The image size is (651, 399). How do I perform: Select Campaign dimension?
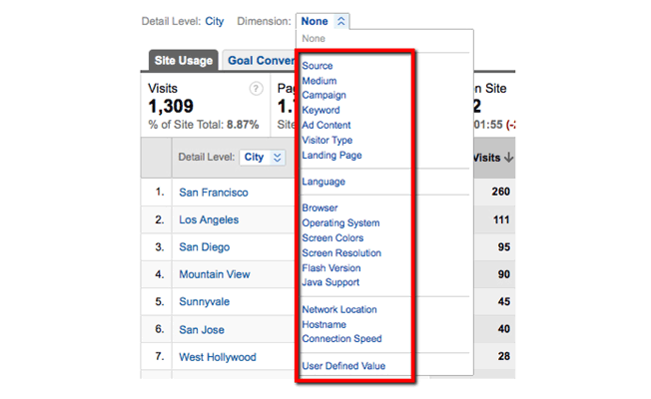[x=324, y=96]
